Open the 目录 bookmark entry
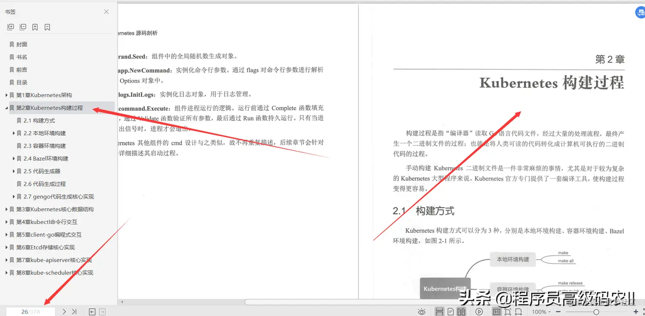The width and height of the screenshot is (645, 316). [x=21, y=82]
